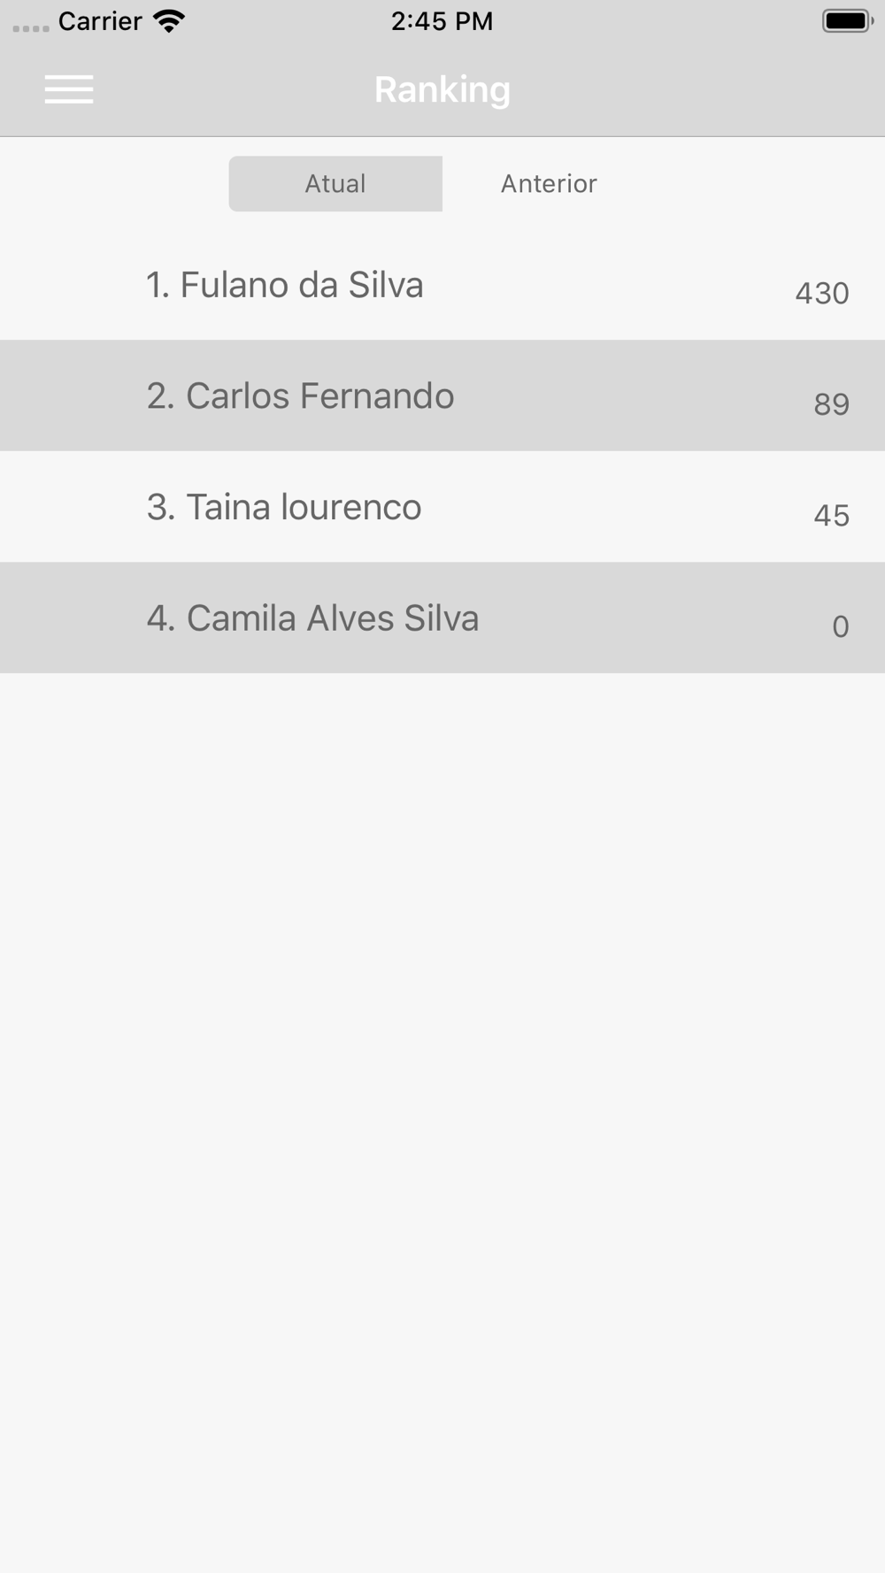
Task: Tap the signal strength dots
Action: [x=31, y=28]
